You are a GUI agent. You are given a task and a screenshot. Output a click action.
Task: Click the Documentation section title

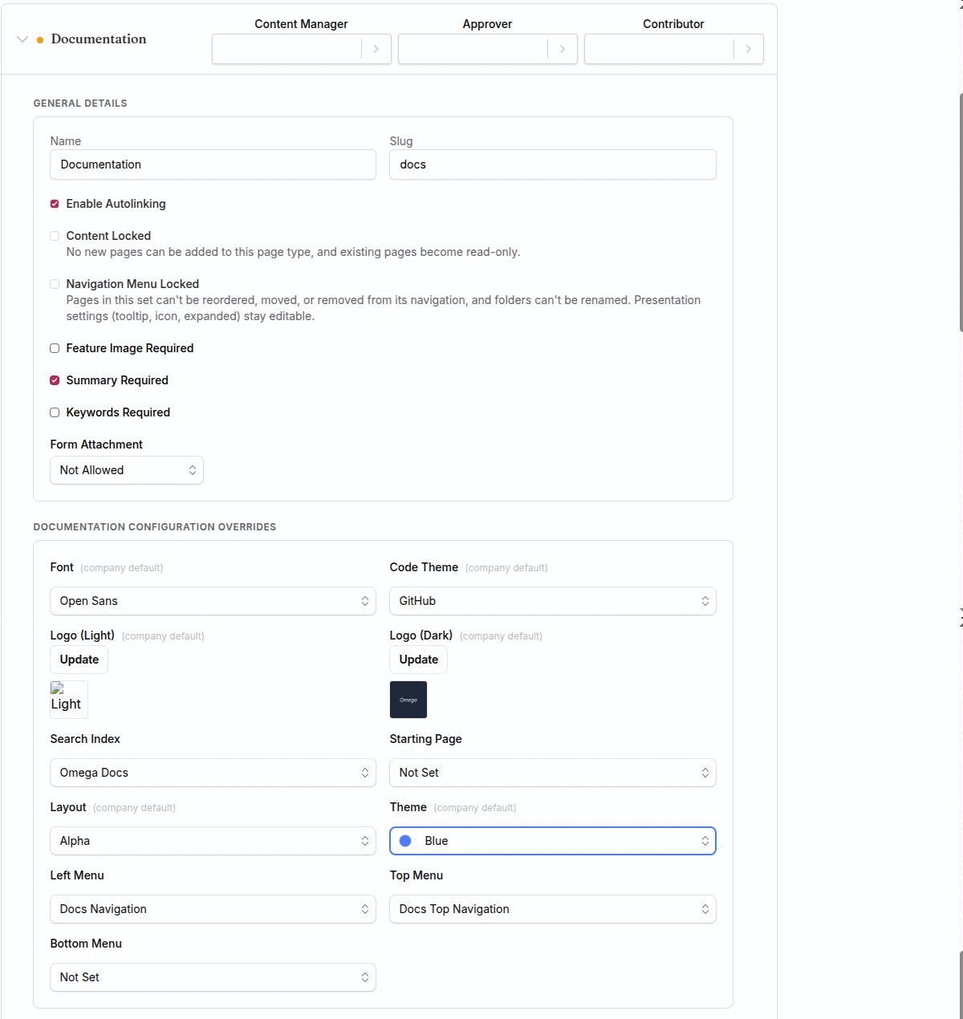tap(99, 39)
